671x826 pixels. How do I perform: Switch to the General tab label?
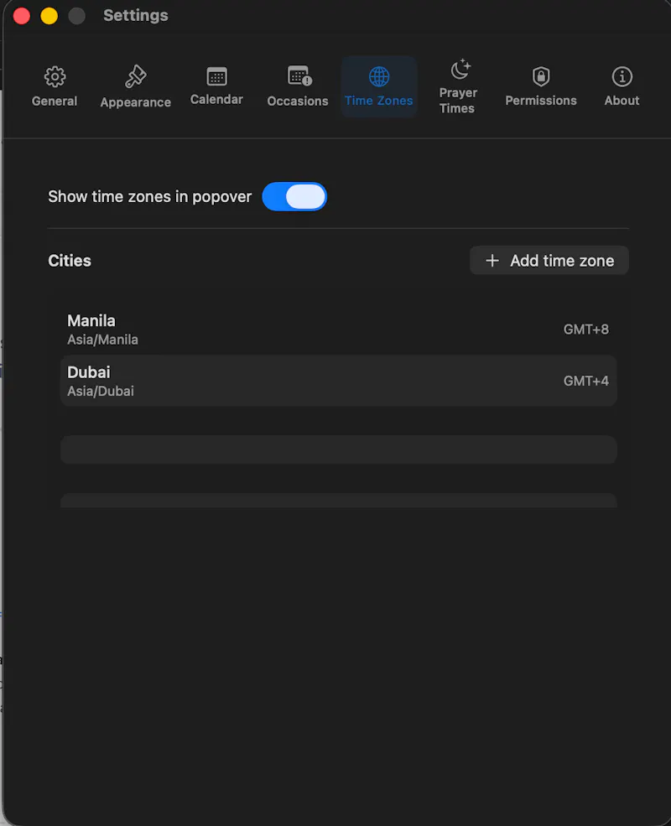55,101
